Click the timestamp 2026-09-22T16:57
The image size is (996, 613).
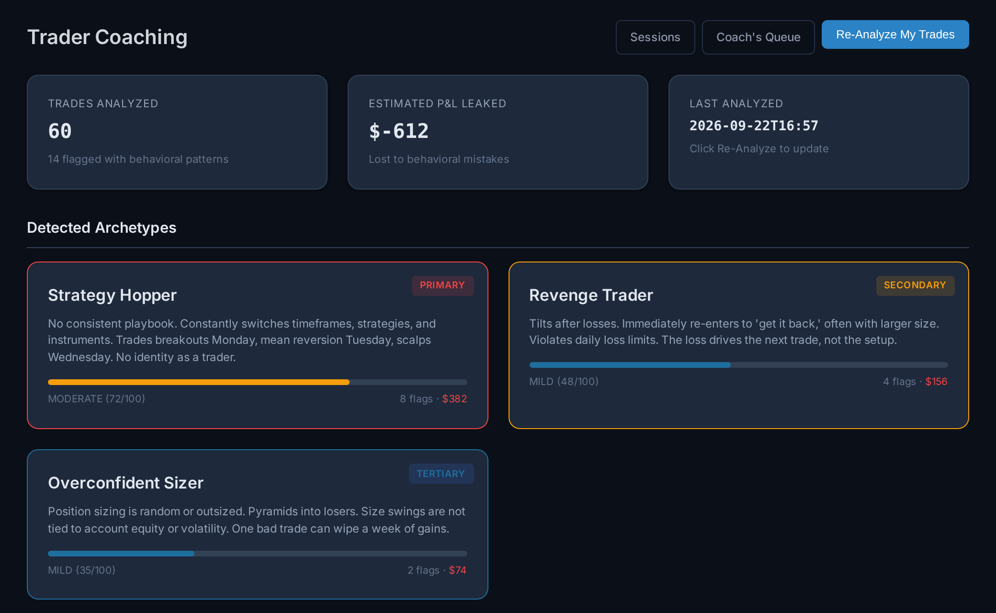click(x=754, y=126)
